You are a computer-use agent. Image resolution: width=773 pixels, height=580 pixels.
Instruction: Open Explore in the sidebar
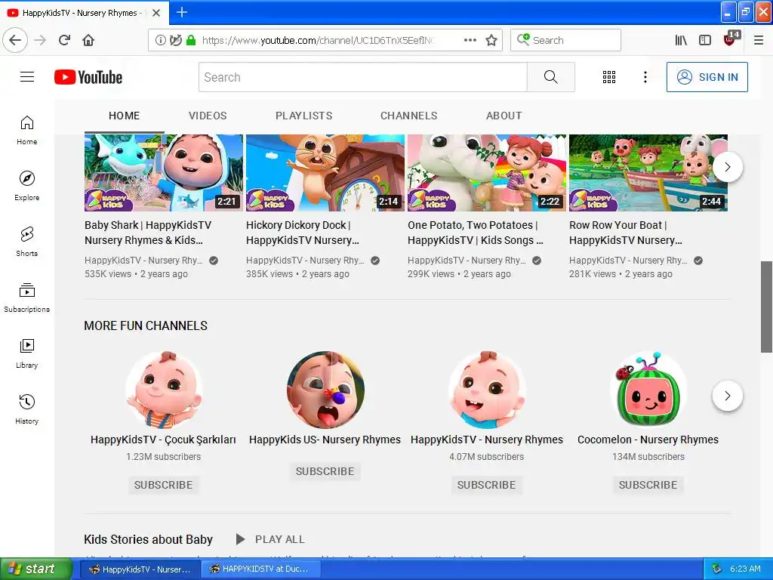(x=27, y=186)
